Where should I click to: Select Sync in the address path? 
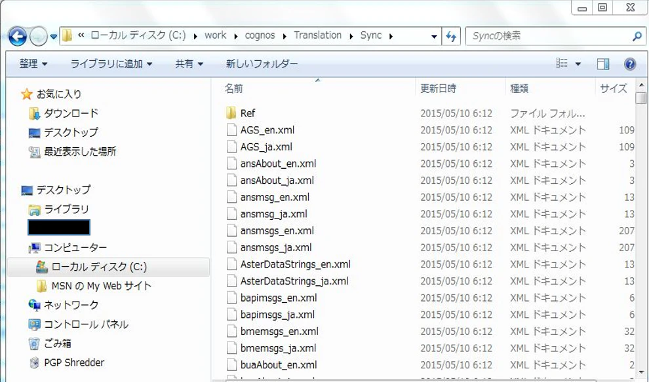371,35
